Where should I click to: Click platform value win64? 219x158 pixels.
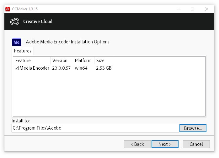coord(81,68)
